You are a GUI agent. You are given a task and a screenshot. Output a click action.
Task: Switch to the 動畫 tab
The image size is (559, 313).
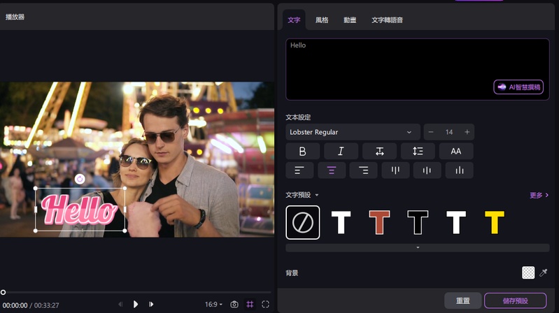[350, 20]
